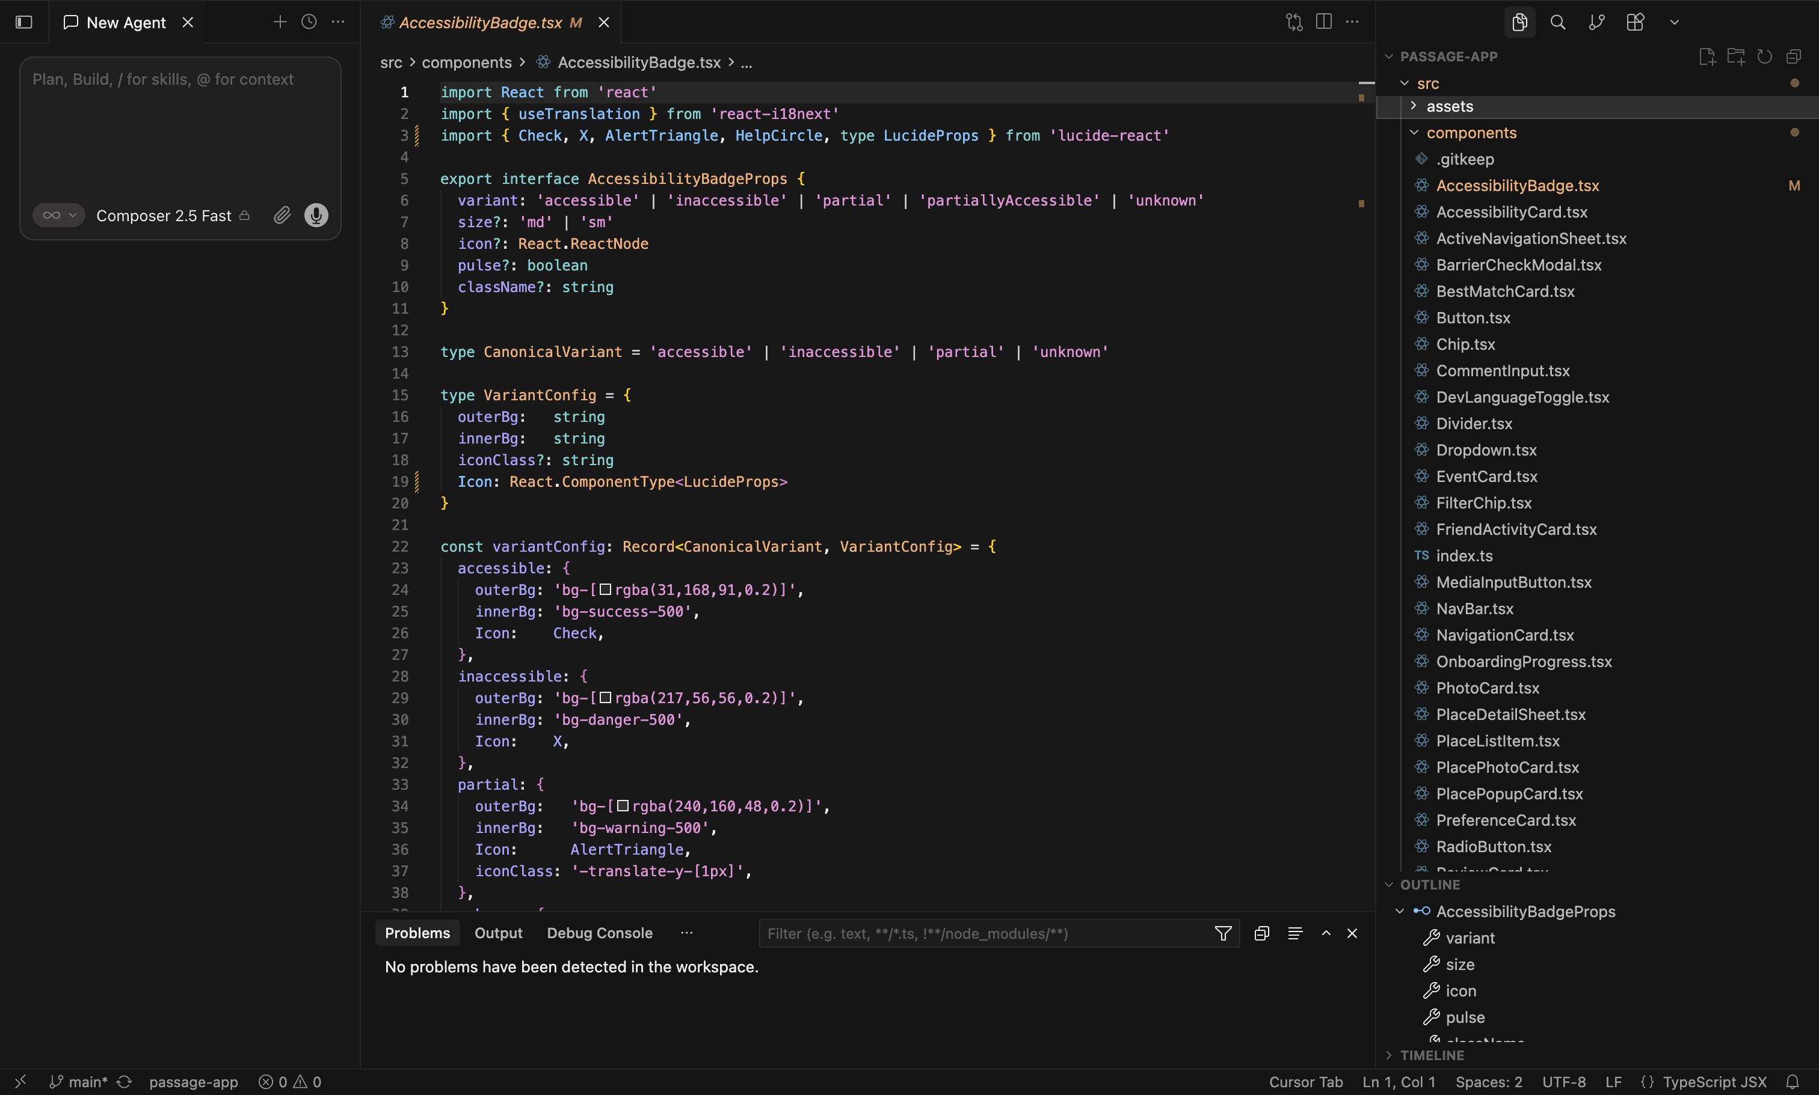
Task: Open color picker for rgba(240,160,48,0.2)
Action: tap(623, 806)
